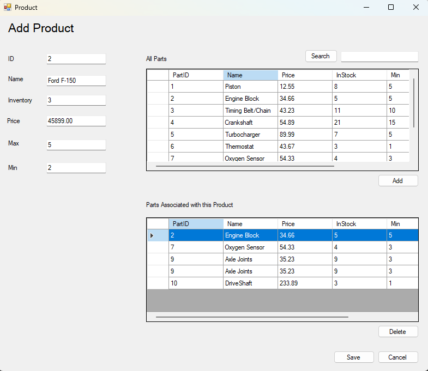Click Name header in associated parts grid
Screen dimensions: 428x371
click(x=251, y=224)
